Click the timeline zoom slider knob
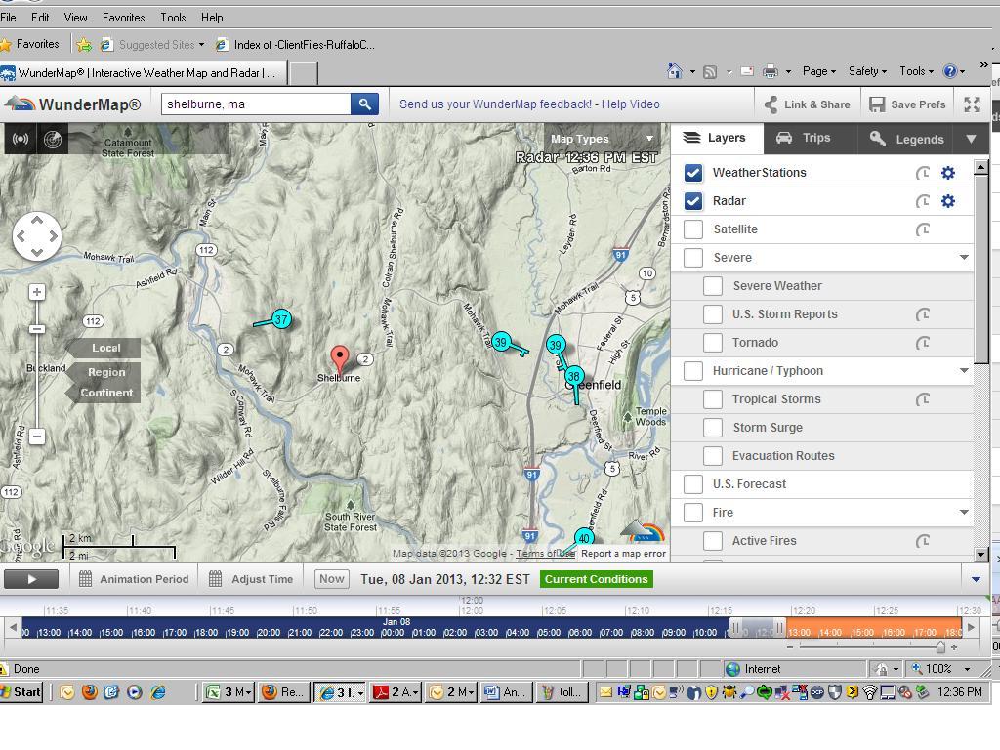Viewport: 1000px width, 750px height. 940,647
